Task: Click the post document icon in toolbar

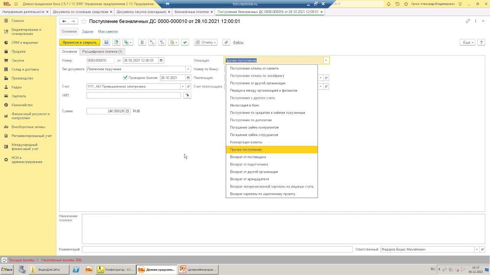Action: tap(116, 42)
